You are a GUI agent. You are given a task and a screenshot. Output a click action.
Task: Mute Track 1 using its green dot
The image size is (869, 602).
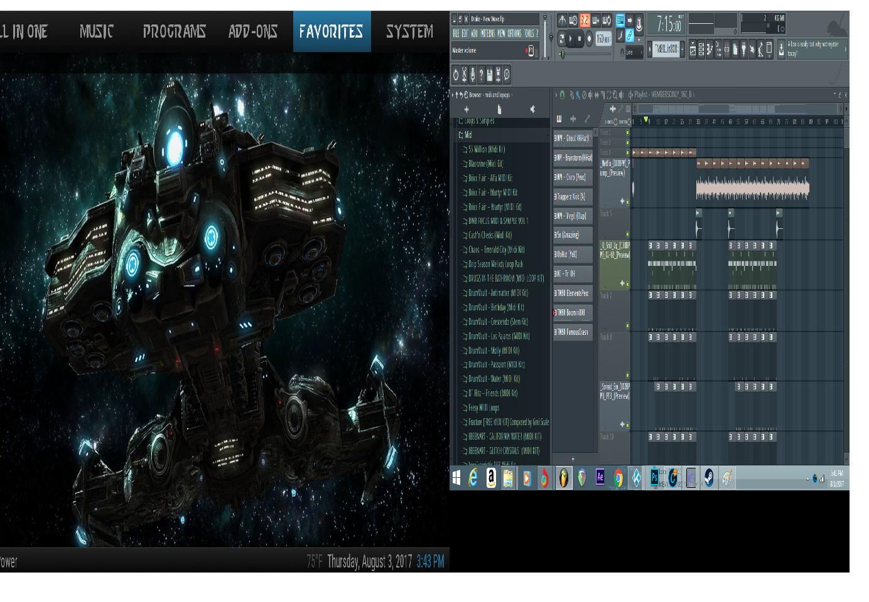pos(627,133)
